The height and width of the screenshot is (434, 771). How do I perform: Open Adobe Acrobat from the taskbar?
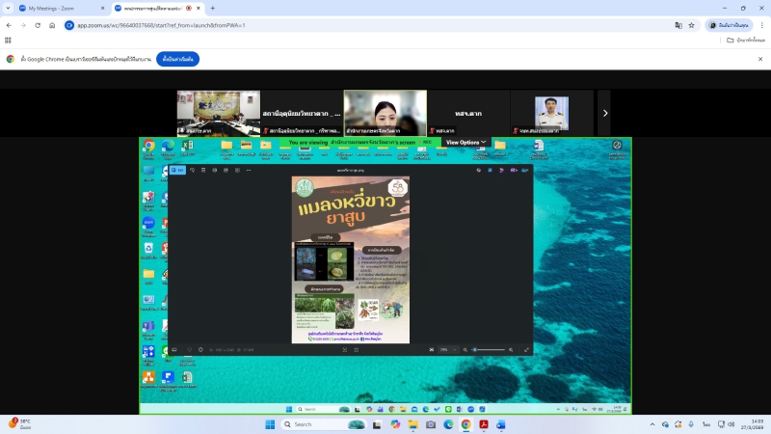(x=484, y=424)
